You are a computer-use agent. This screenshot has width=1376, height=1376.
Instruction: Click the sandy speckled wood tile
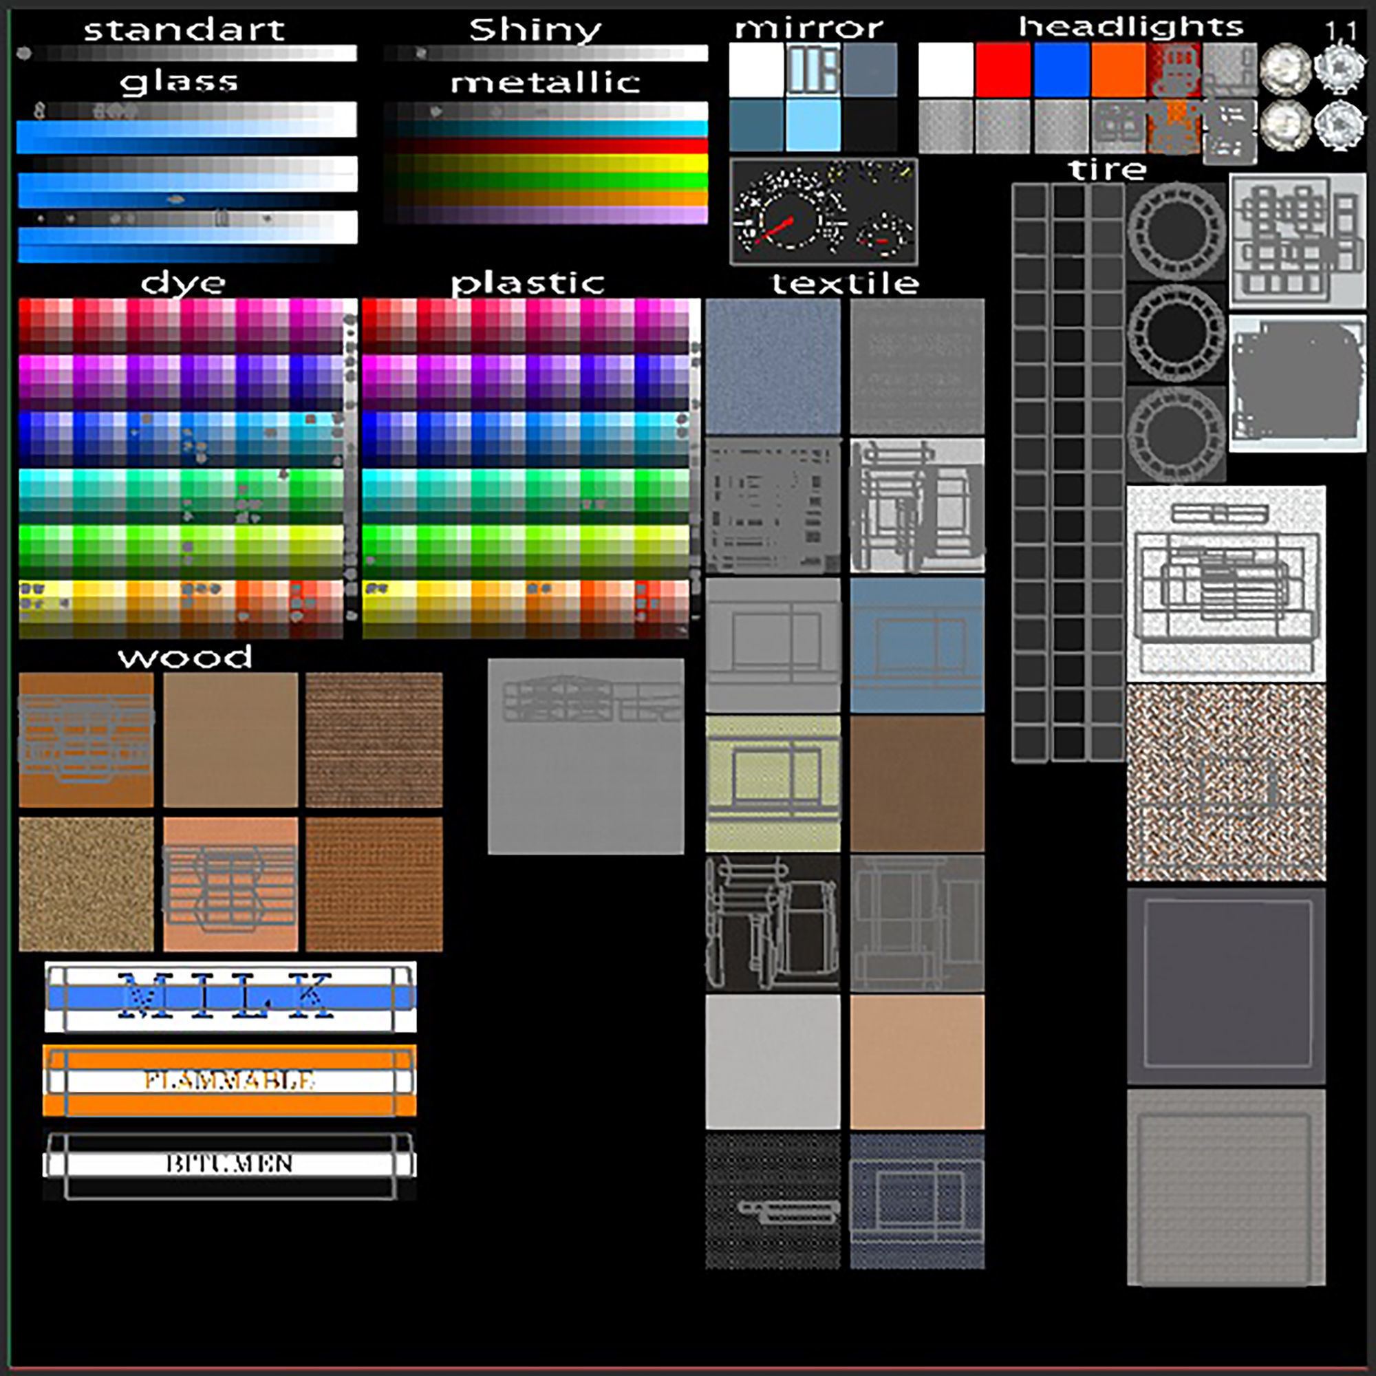pyautogui.click(x=86, y=884)
